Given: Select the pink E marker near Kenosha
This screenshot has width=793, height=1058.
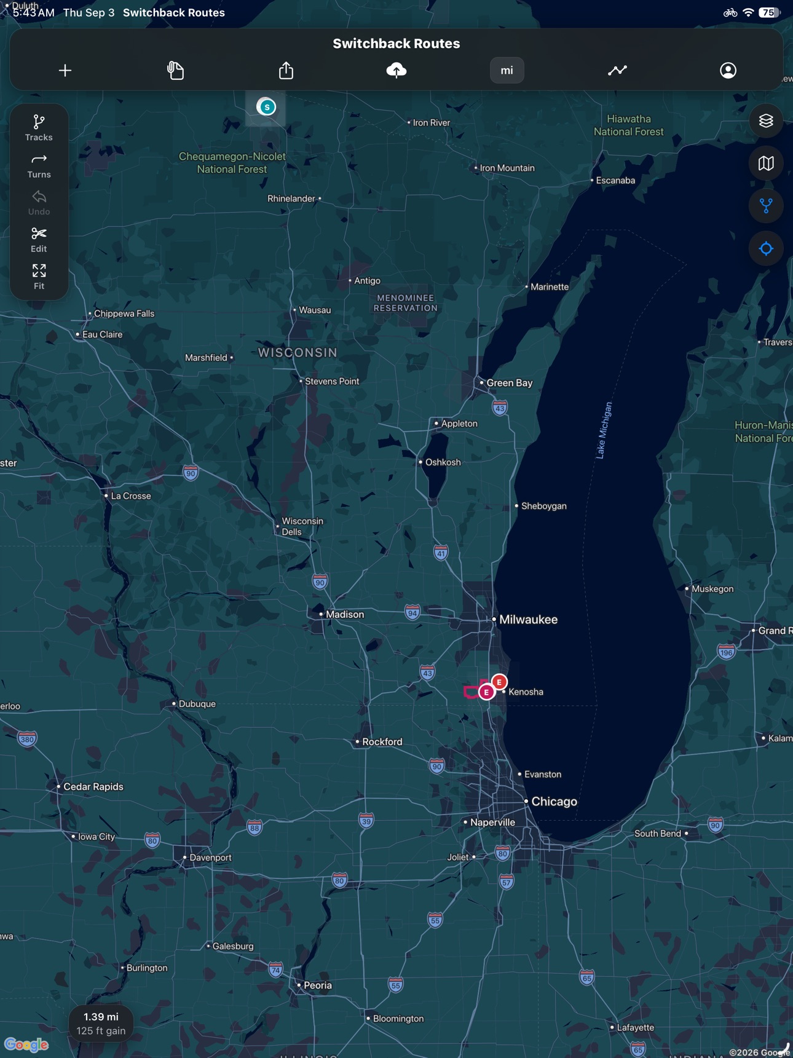Looking at the screenshot, I should (x=486, y=692).
